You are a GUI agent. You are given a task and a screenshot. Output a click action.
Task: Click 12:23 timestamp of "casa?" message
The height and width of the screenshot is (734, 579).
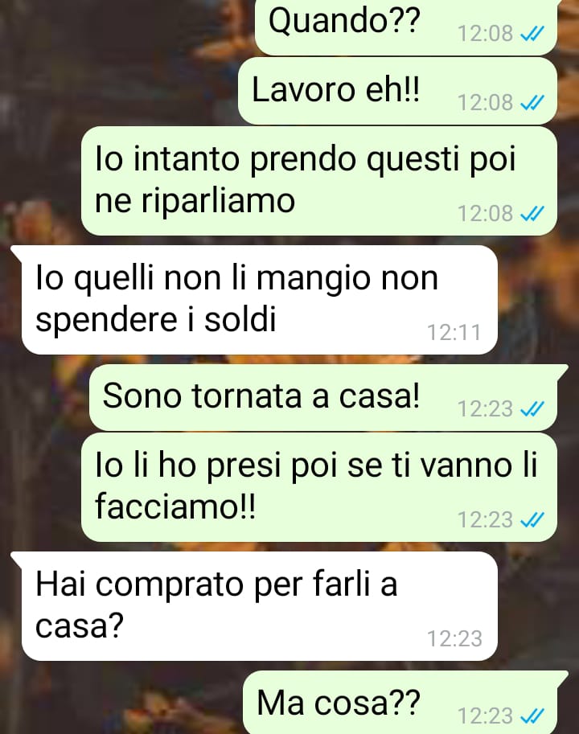tap(454, 639)
